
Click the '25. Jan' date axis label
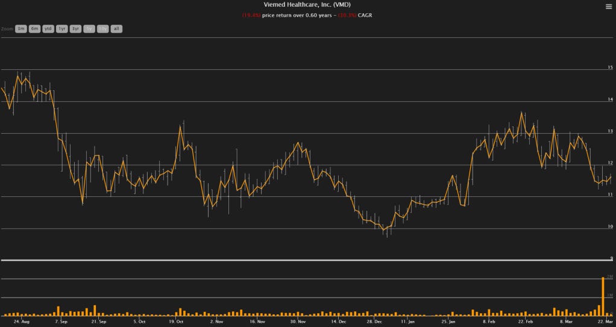click(x=448, y=322)
